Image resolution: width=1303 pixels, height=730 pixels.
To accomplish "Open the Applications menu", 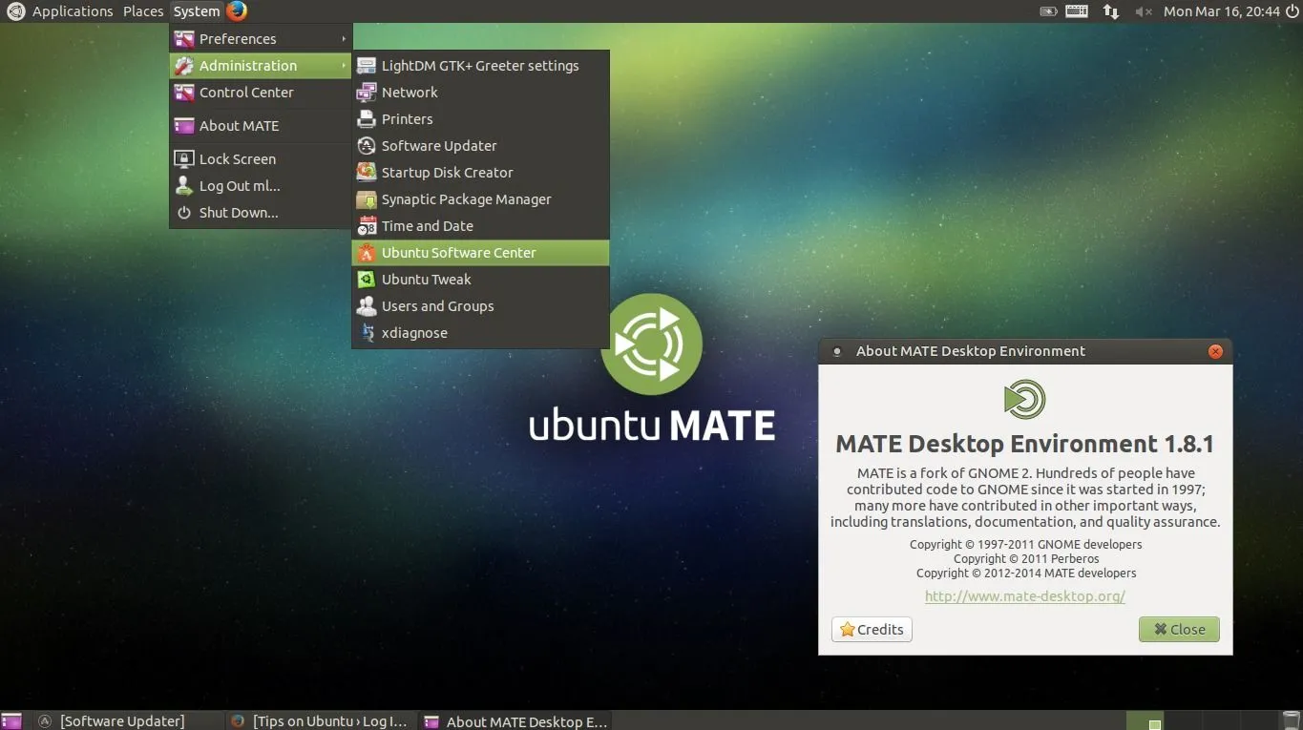I will (73, 10).
